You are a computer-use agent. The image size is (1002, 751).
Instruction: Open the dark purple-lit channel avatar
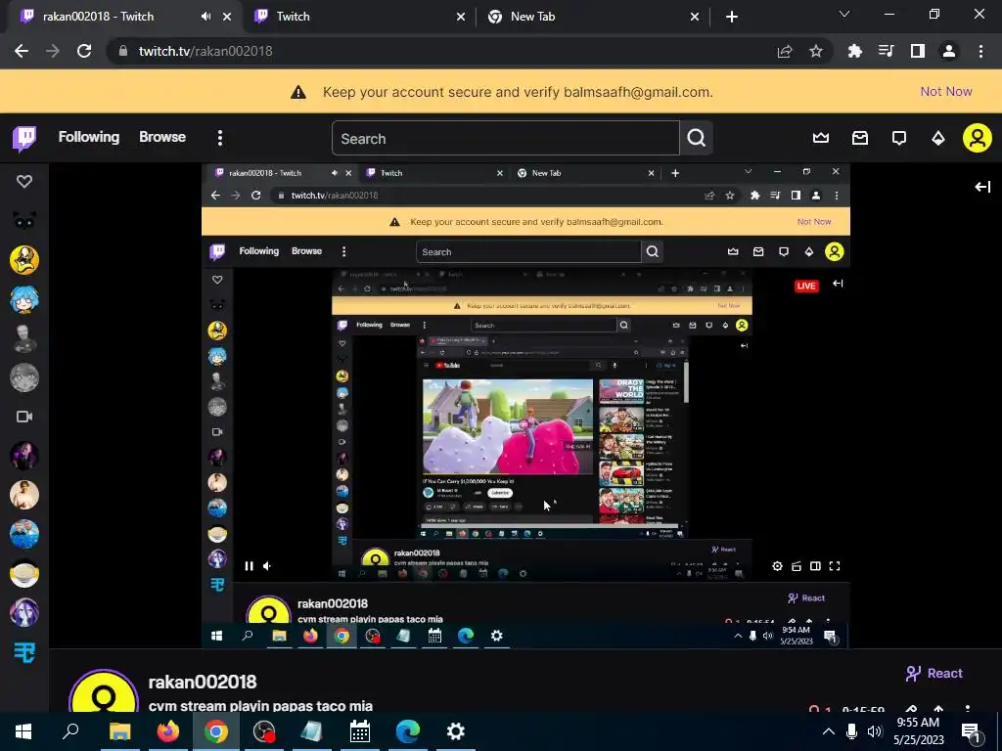(x=24, y=456)
